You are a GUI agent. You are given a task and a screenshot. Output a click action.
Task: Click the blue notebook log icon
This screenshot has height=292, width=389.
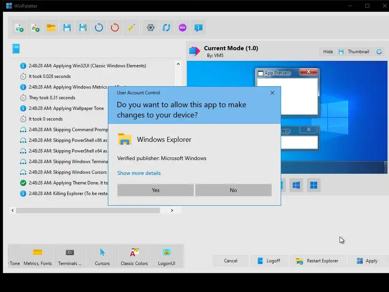click(x=16, y=49)
